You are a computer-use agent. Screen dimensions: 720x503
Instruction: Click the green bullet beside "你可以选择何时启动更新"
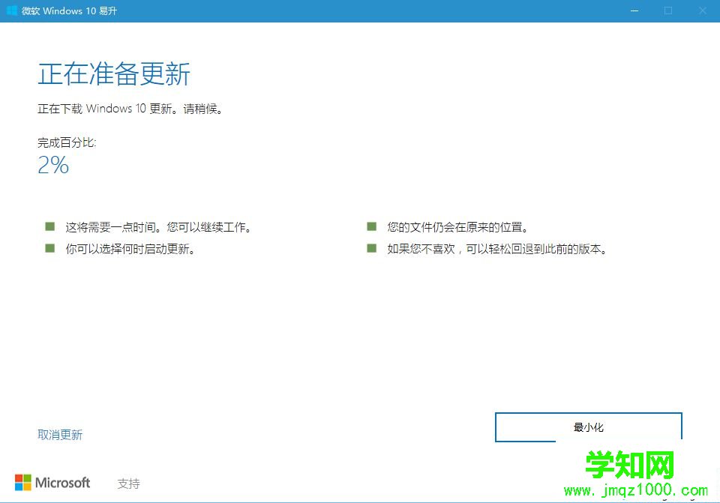point(49,248)
